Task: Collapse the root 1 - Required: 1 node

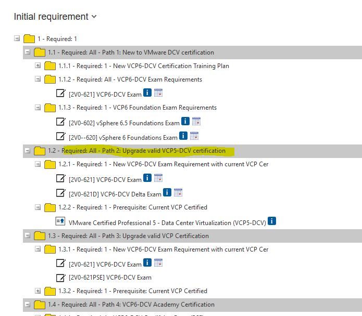Action: 17,38
